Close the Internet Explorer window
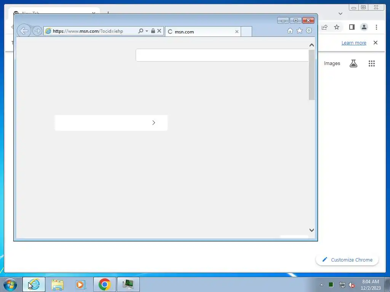 pyautogui.click(x=308, y=21)
